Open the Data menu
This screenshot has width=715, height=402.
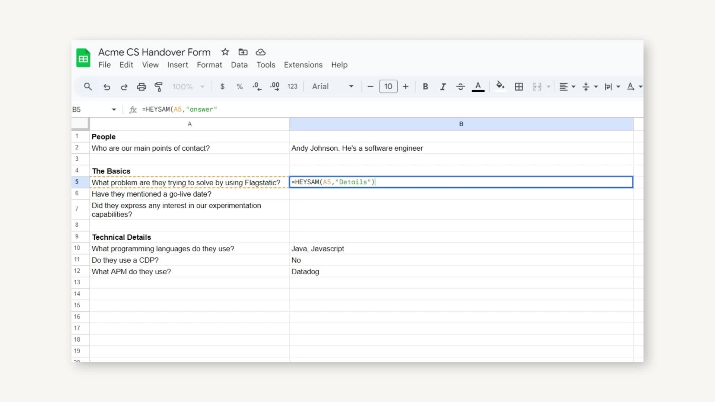239,65
